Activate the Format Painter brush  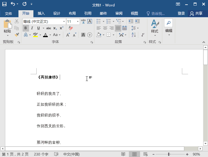[x=17, y=35]
